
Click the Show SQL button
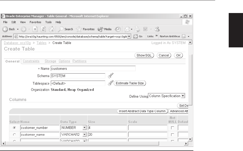[144, 55]
